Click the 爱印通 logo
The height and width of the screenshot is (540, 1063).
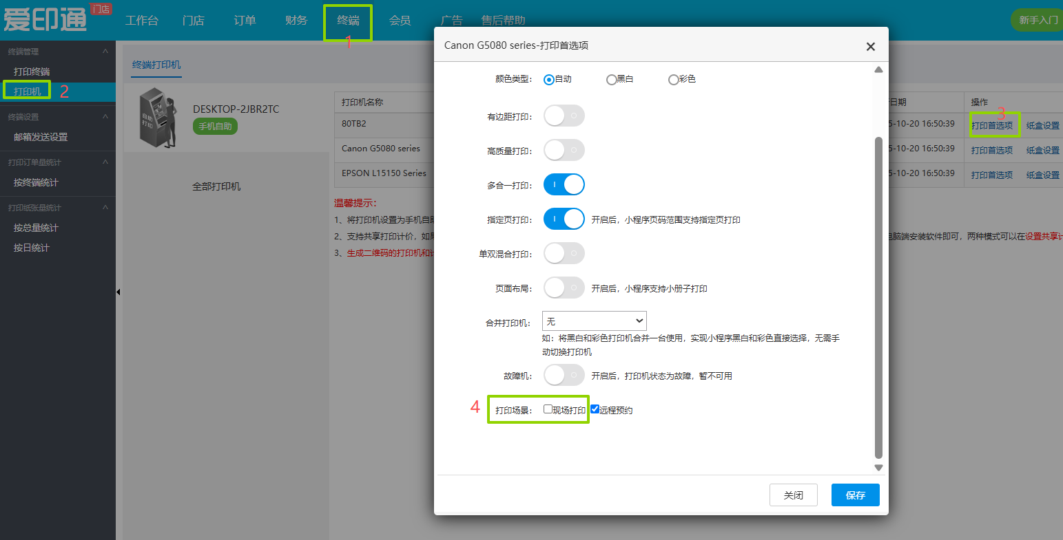[45, 20]
